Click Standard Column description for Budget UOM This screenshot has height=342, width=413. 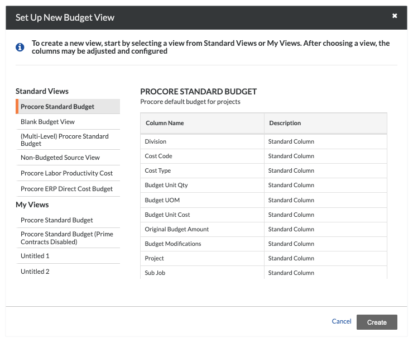(x=291, y=200)
